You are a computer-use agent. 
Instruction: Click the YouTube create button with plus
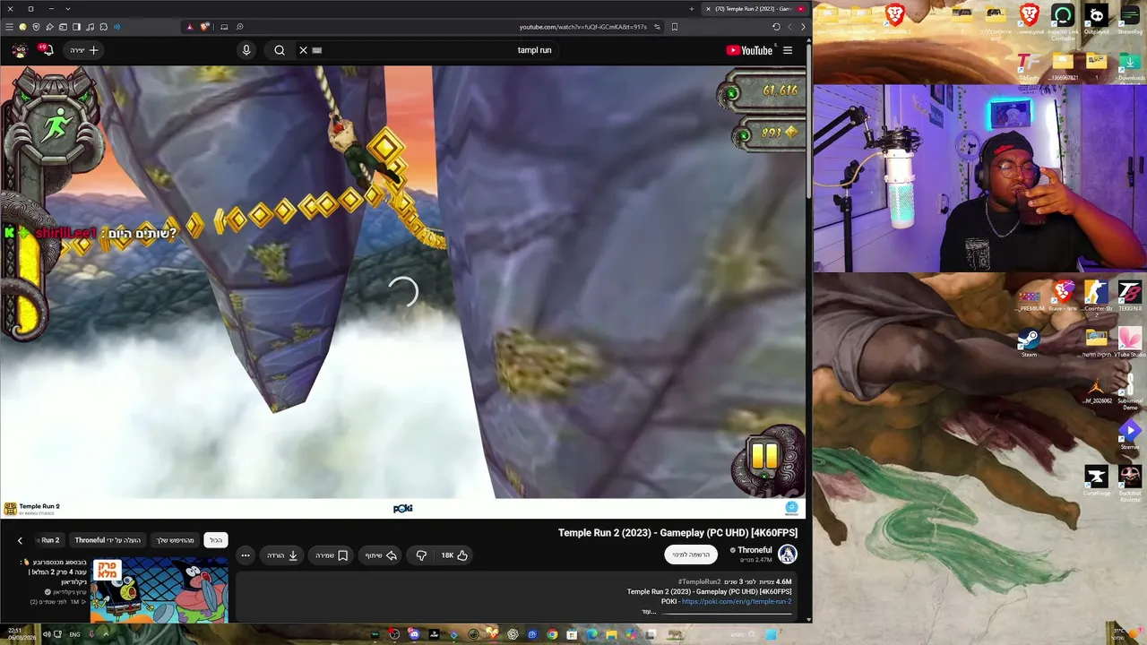[84, 50]
